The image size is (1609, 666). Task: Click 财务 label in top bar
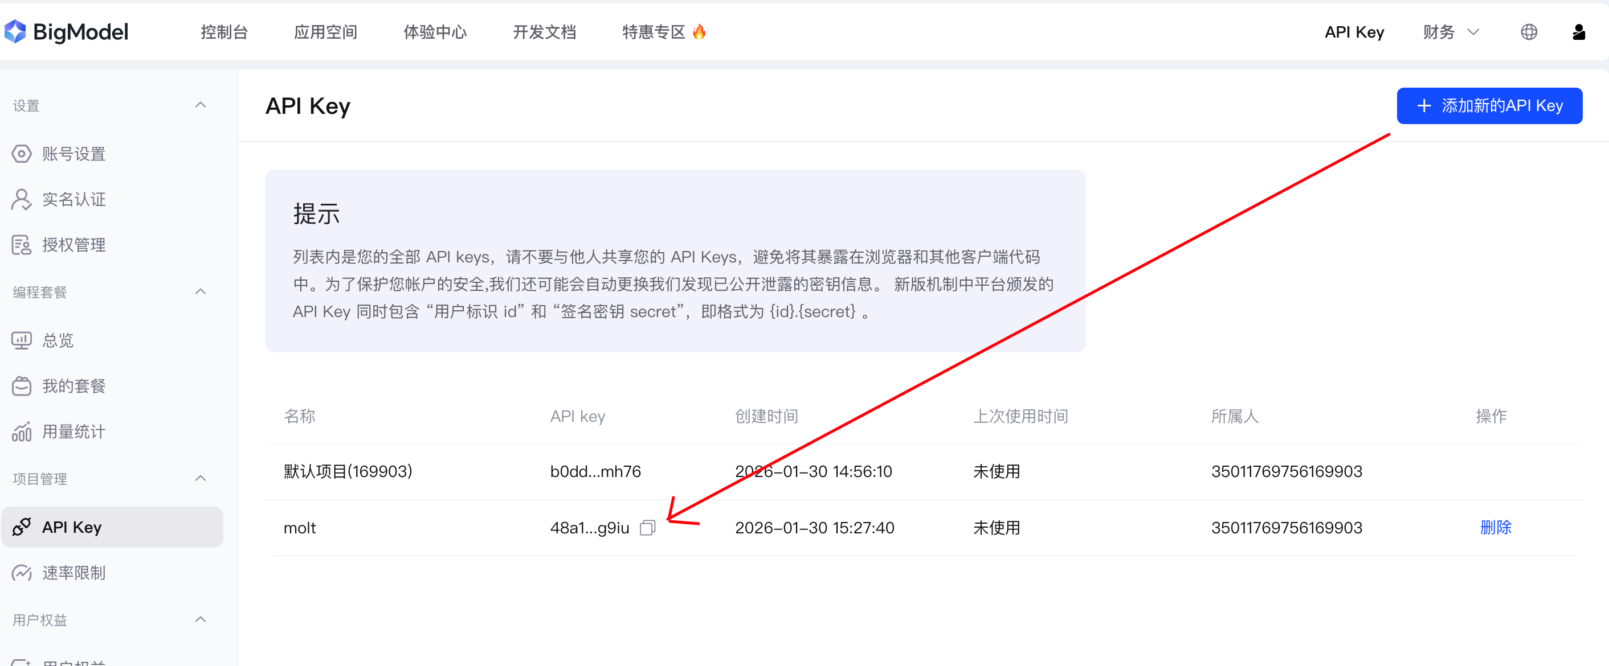(x=1439, y=32)
